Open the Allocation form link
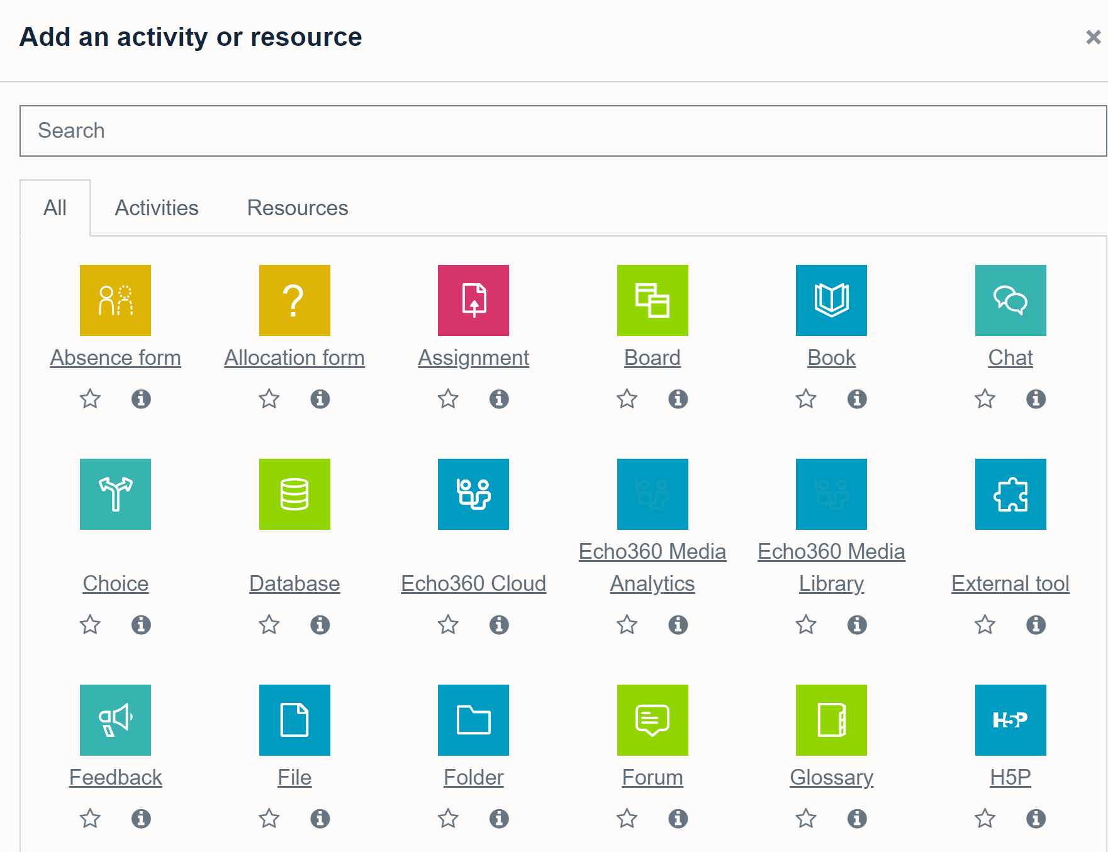Image resolution: width=1108 pixels, height=852 pixels. 294,357
